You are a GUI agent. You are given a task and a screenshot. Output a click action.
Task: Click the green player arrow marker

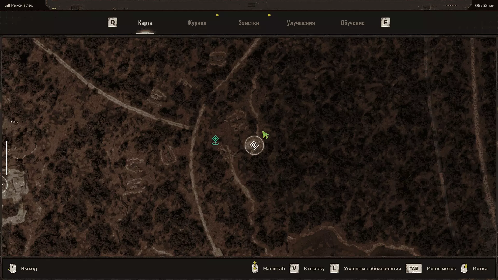[x=265, y=135]
